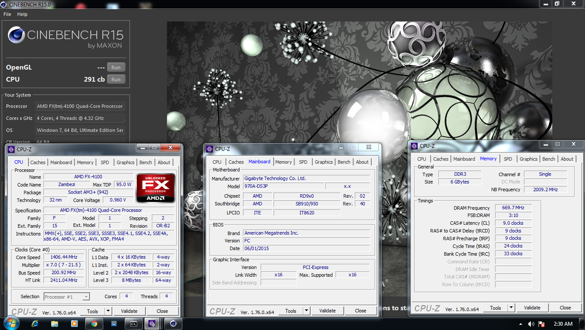Click the system clock showing 2:30 AM
Screen dimensions: 585x330
pyautogui.click(x=563, y=324)
